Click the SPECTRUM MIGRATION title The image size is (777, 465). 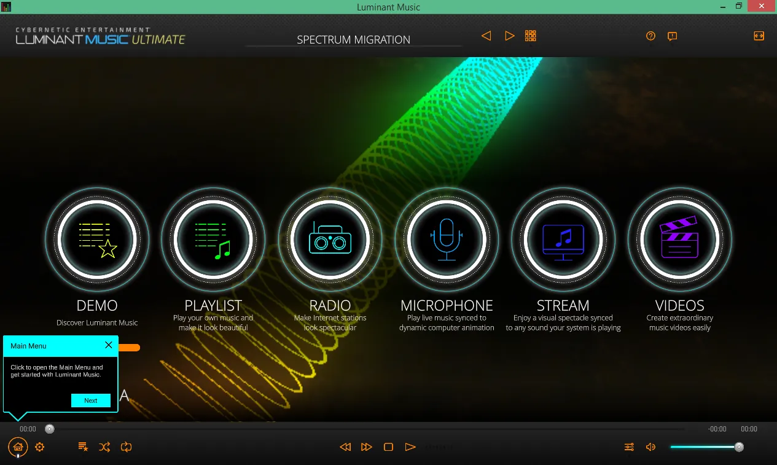[354, 40]
